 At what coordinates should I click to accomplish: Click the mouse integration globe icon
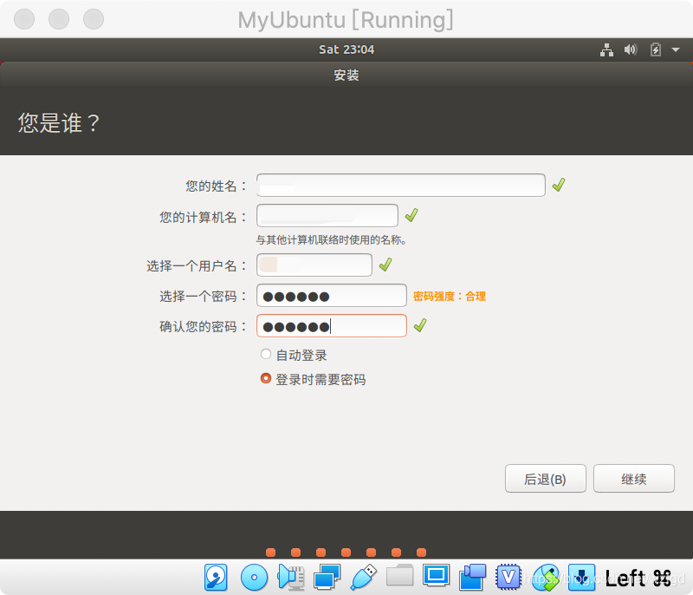coord(545,578)
